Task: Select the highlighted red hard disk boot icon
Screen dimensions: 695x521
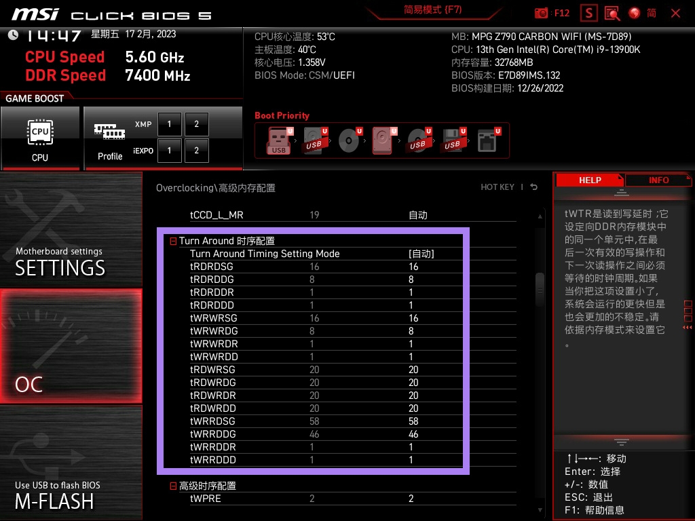Action: 384,140
